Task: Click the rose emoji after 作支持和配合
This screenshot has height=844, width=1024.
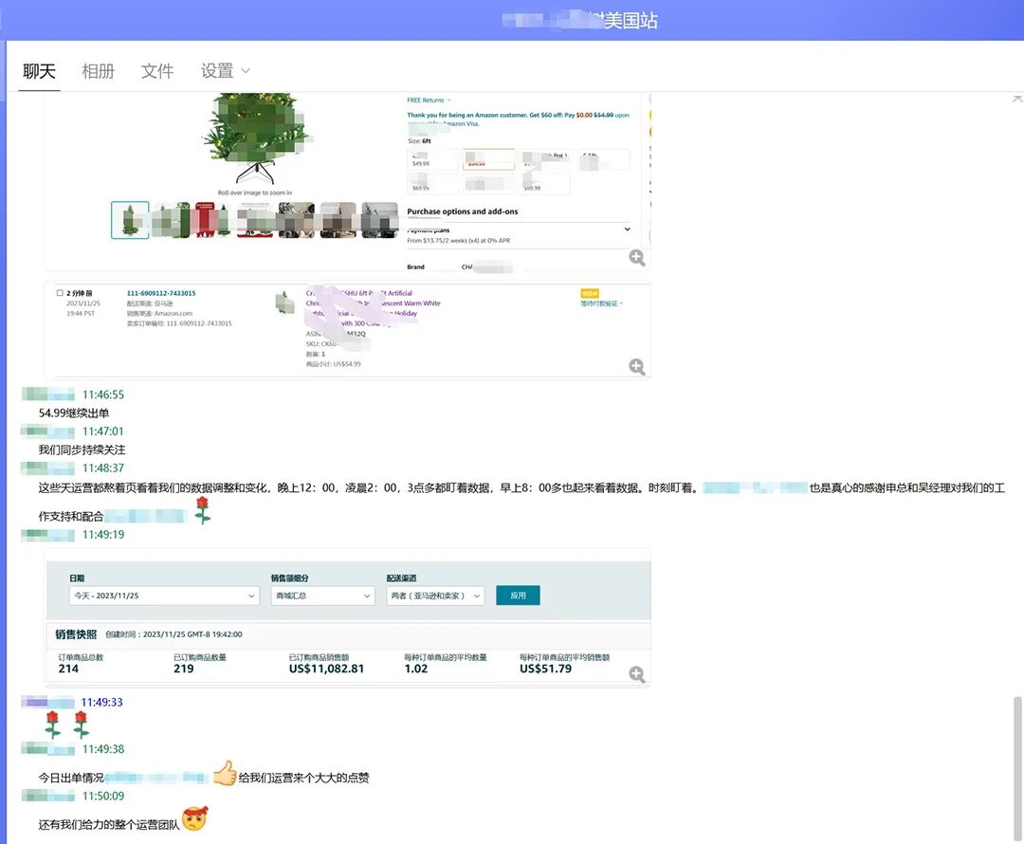Action: pyautogui.click(x=203, y=510)
